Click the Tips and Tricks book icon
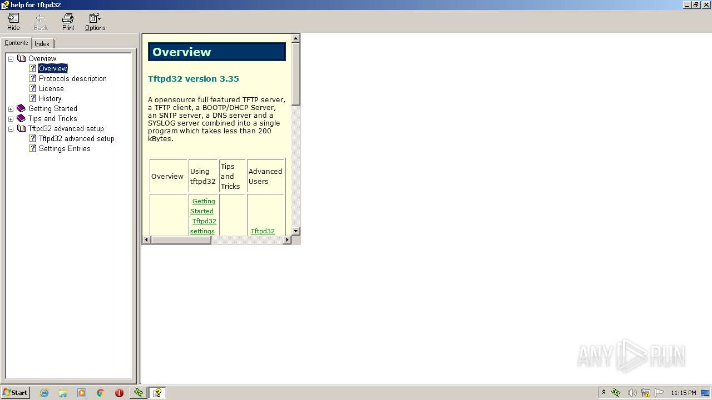Image resolution: width=712 pixels, height=400 pixels. coord(21,118)
